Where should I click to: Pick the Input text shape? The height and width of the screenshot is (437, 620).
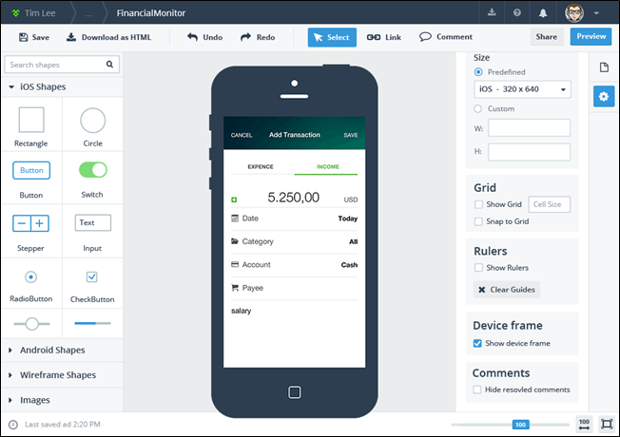93,222
